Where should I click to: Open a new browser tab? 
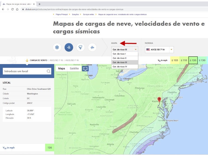point(39,4)
